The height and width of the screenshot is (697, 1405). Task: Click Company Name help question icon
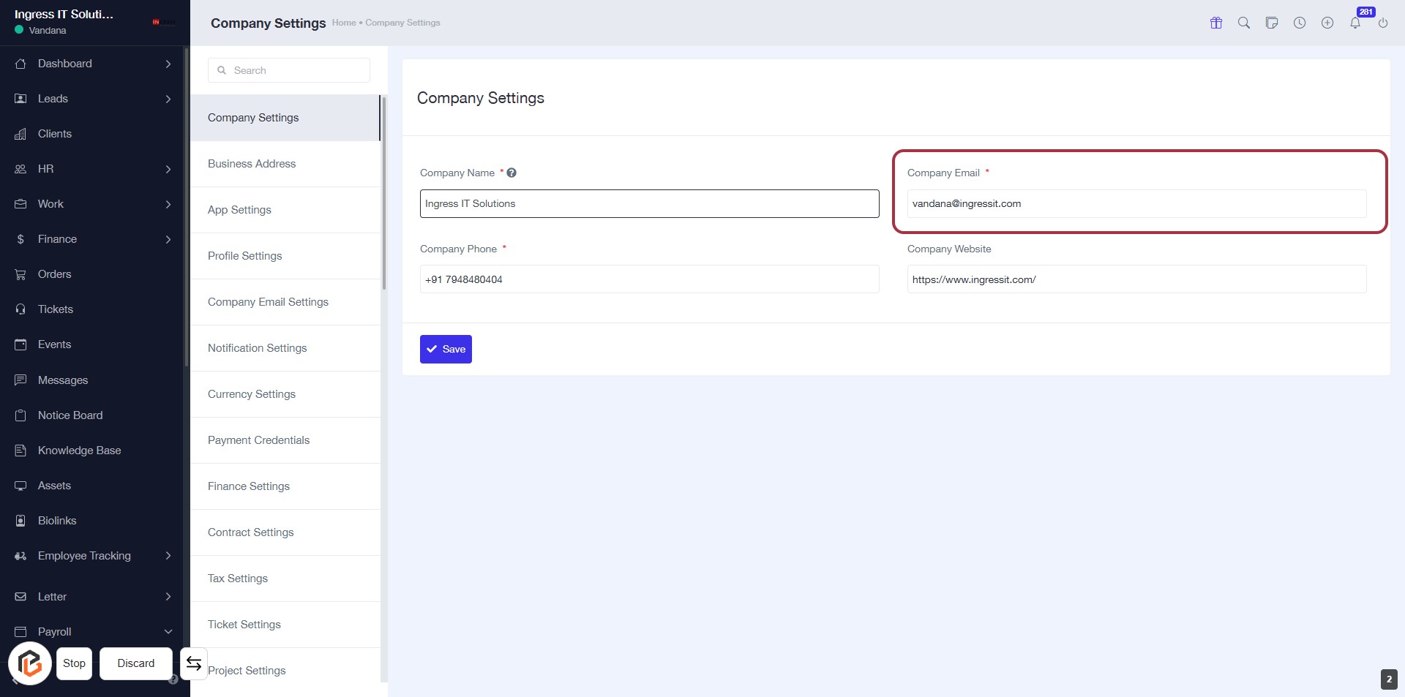pos(512,173)
